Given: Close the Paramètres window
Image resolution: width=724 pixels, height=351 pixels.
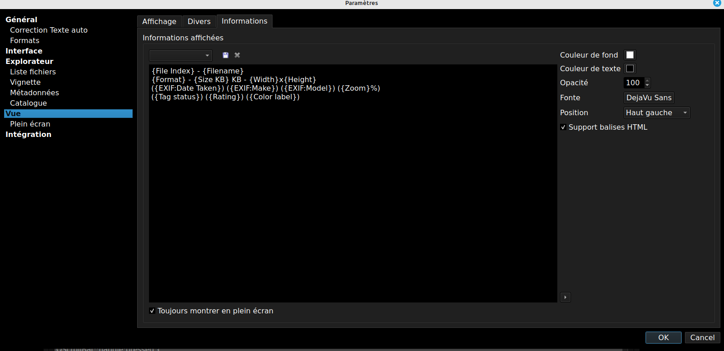Looking at the screenshot, I should click(717, 3).
